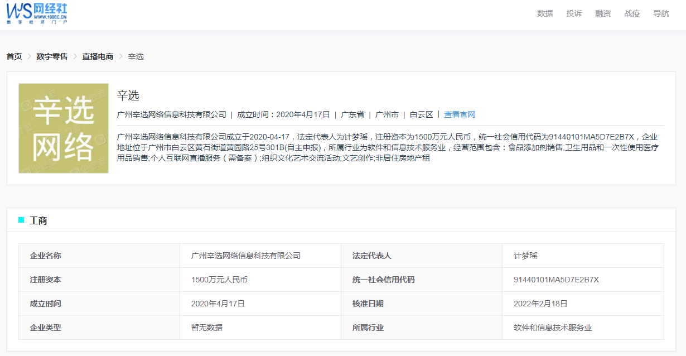Click the 查看官网 link
Image resolution: width=686 pixels, height=356 pixels.
460,114
